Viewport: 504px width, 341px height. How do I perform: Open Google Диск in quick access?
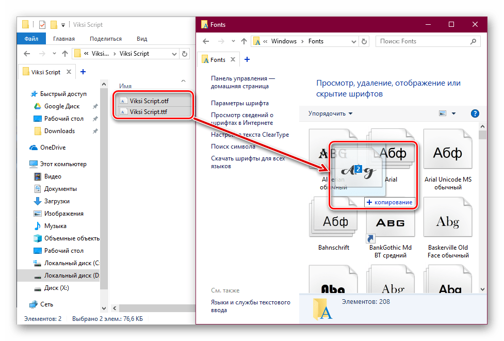click(61, 106)
